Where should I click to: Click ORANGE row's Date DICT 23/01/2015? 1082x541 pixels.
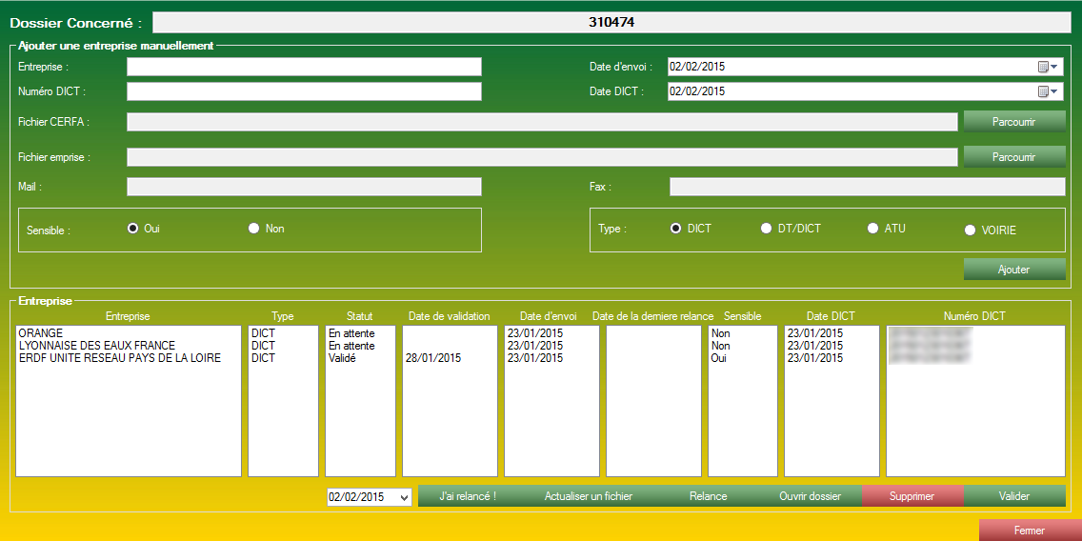pos(815,333)
